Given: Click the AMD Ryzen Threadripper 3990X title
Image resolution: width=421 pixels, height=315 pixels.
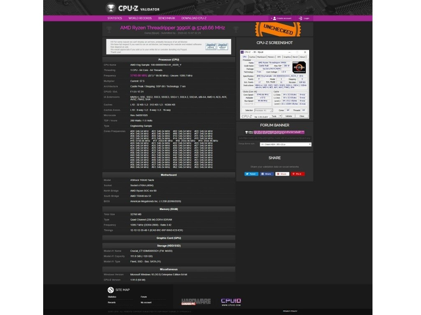Looking at the screenshot, I should 172,27.
